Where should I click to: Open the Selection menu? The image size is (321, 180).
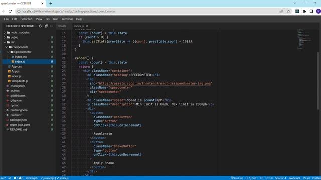click(x=26, y=19)
